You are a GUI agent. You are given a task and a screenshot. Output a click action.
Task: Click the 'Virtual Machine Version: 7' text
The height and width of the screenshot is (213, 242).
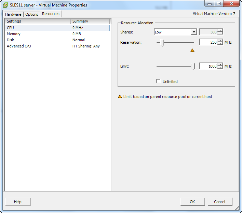click(x=214, y=14)
